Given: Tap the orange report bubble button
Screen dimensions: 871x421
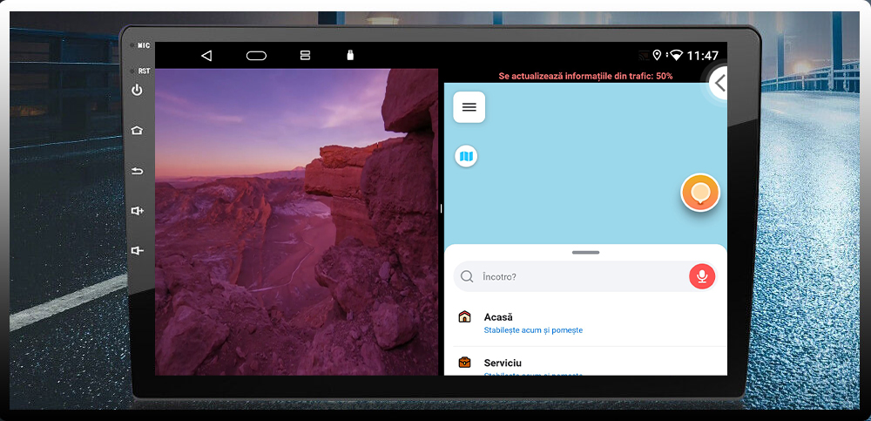Looking at the screenshot, I should [x=700, y=193].
